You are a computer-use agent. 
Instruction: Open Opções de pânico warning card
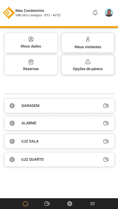point(88,65)
